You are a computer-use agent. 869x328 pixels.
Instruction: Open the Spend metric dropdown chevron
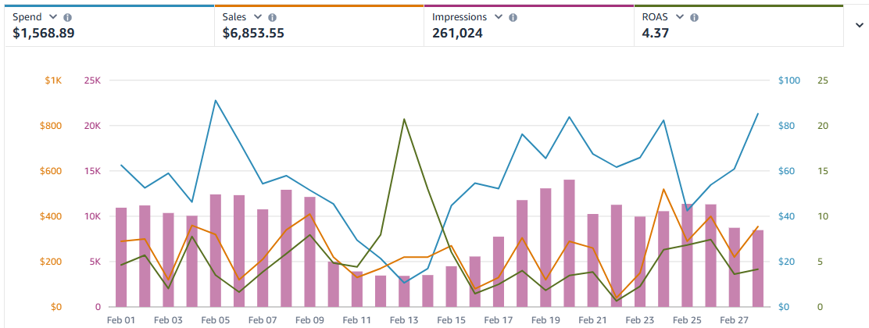[53, 16]
